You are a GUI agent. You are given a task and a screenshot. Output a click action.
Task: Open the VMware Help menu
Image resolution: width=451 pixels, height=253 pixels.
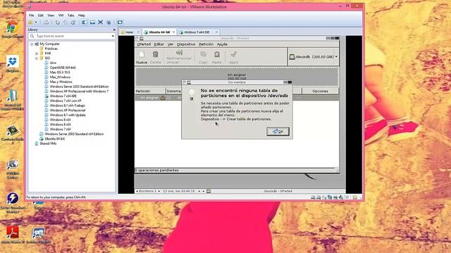point(82,15)
